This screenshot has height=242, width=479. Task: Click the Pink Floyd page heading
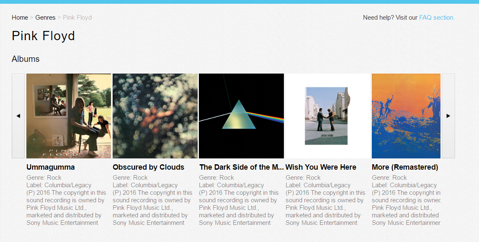click(x=43, y=36)
